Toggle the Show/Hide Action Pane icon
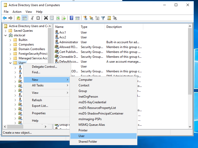This screenshot has width=198, height=148. pos(78,18)
